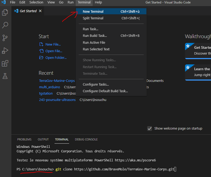Viewport: 211px width, 177px height.
Task: Click the VS Code logo in title bar
Action: (x=3, y=2)
